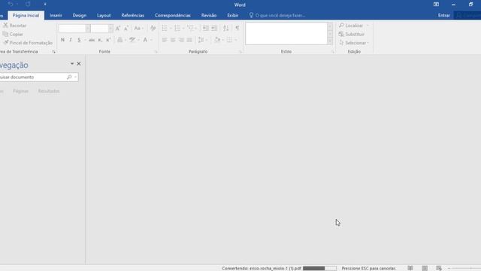Center text alignment
The height and width of the screenshot is (271, 481).
click(173, 40)
